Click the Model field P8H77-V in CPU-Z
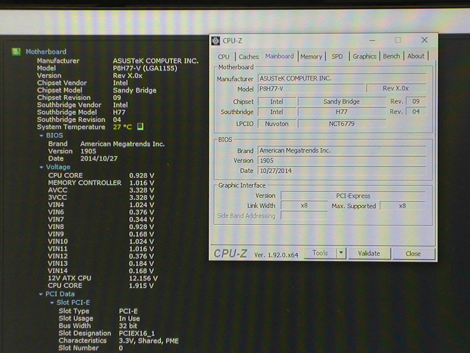Screen dimensions: 470x353 coord(311,89)
